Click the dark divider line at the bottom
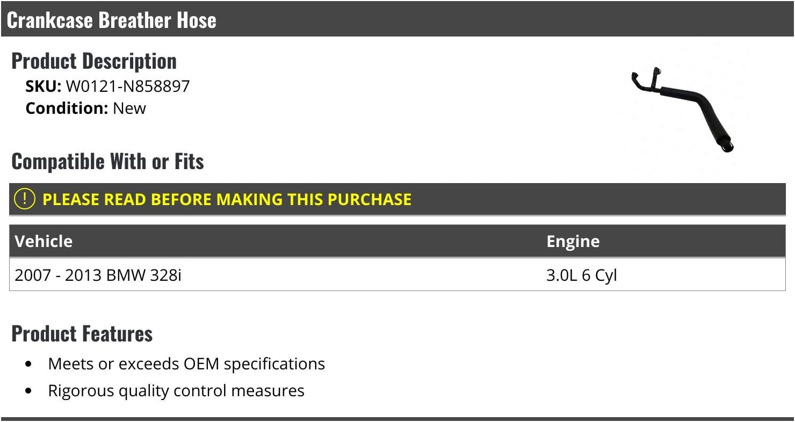This screenshot has height=422, width=795. [397, 419]
